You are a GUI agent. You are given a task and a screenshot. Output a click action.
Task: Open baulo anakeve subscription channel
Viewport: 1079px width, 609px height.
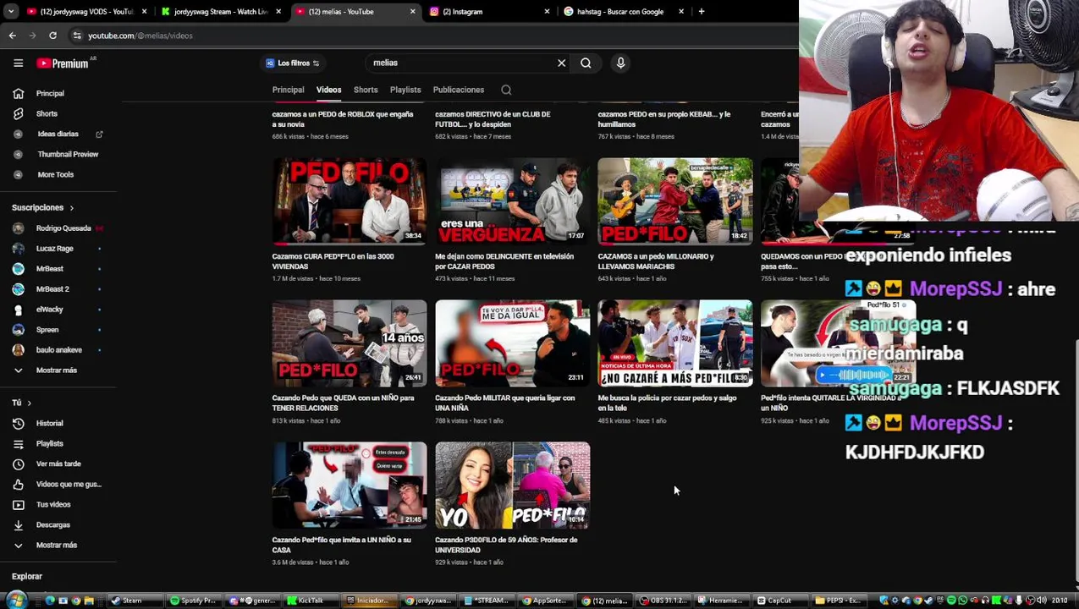tap(58, 350)
